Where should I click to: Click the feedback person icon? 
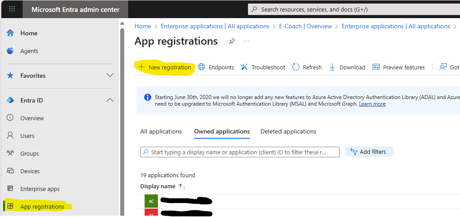tap(443, 67)
